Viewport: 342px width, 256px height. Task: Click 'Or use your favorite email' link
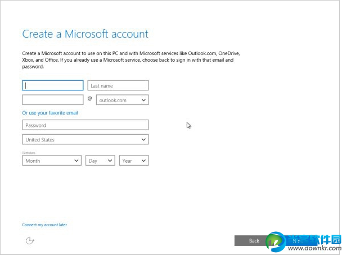[50, 113]
